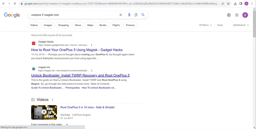Play the How to Root video thumbnail
Viewport: 256px width, 129px height.
(x=44, y=112)
